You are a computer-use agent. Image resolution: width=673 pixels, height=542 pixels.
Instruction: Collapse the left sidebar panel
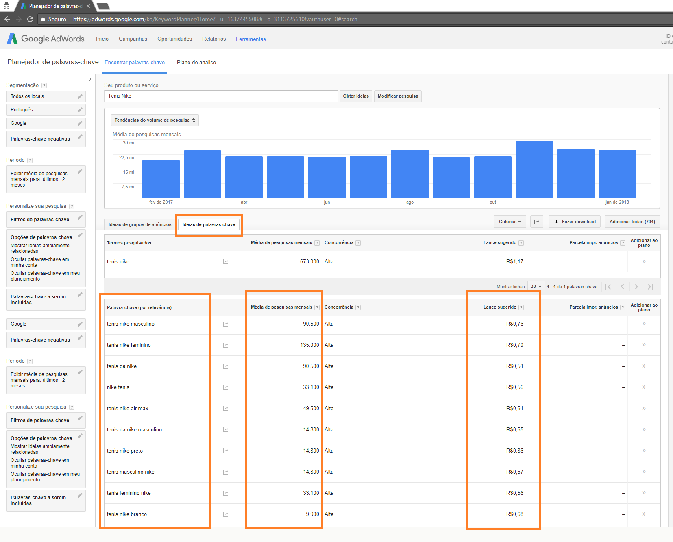click(90, 79)
